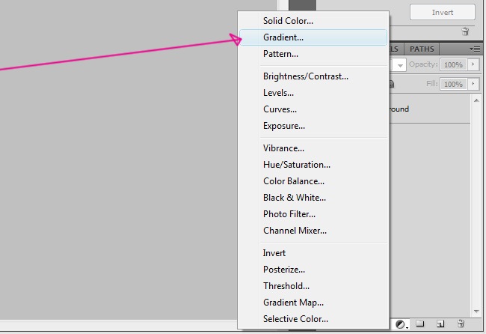Select the Background layer row

(430, 109)
